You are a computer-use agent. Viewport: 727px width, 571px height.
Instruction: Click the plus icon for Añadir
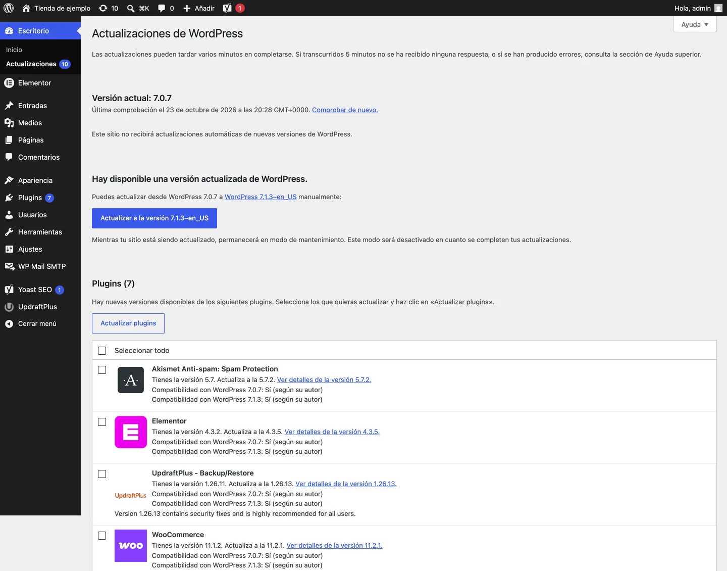click(187, 8)
